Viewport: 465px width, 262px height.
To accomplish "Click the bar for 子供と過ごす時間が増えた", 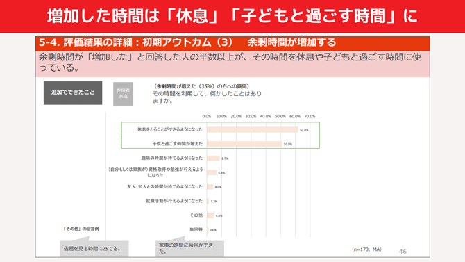I will (x=244, y=144).
